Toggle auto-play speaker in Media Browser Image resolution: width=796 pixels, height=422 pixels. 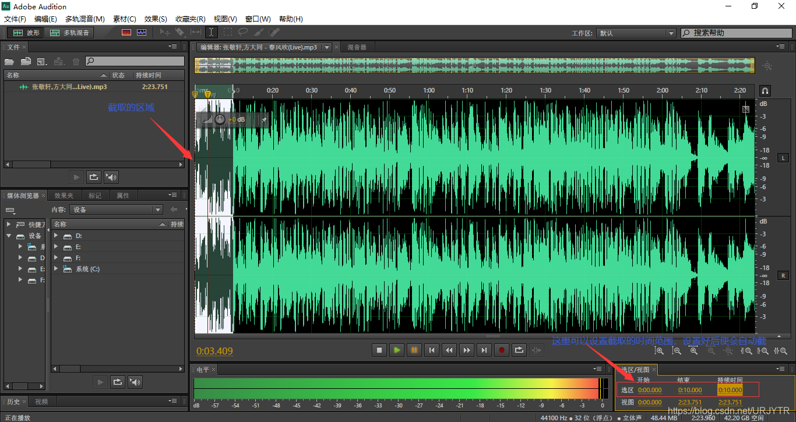pos(135,382)
